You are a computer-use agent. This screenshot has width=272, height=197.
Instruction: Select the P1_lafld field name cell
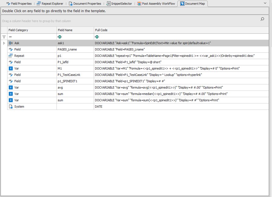pos(75,62)
